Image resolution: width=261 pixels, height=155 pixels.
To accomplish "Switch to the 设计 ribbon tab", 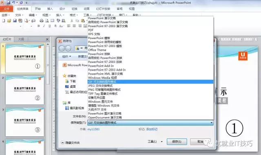I will tap(62, 9).
